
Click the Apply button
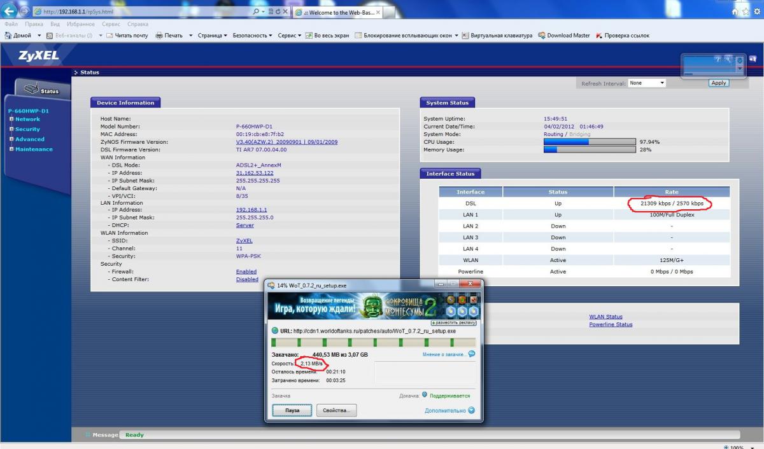coord(718,83)
